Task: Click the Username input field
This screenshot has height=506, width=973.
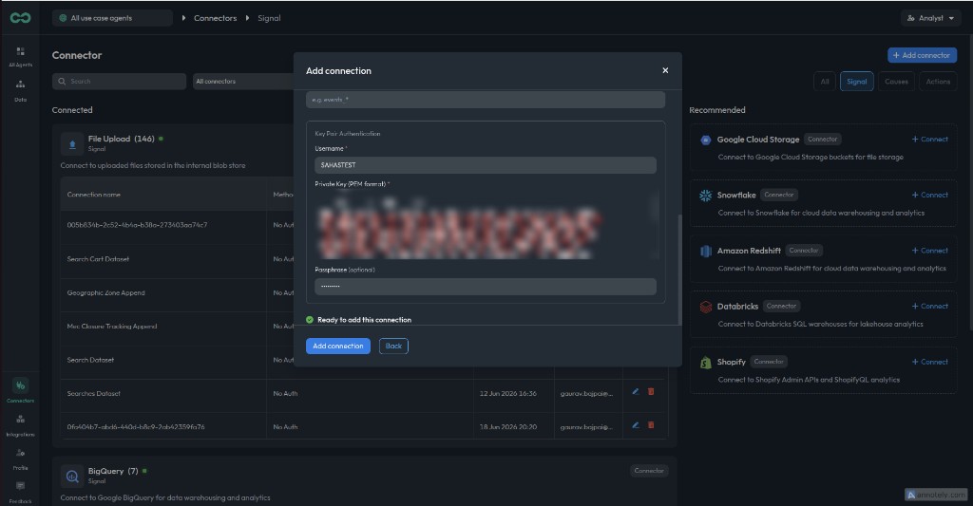Action: click(486, 165)
